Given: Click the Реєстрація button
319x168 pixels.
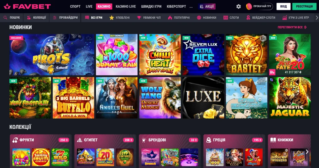Looking at the screenshot, I should 304,7.
